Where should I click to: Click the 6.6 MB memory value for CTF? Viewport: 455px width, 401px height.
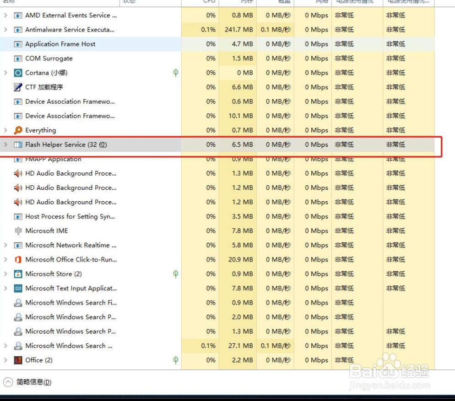pos(242,87)
